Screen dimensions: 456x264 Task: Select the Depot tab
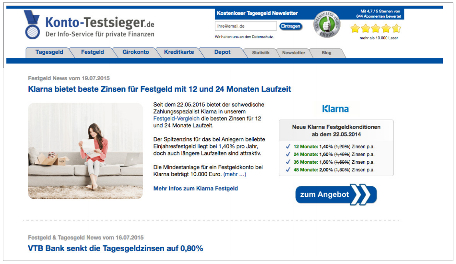point(223,52)
